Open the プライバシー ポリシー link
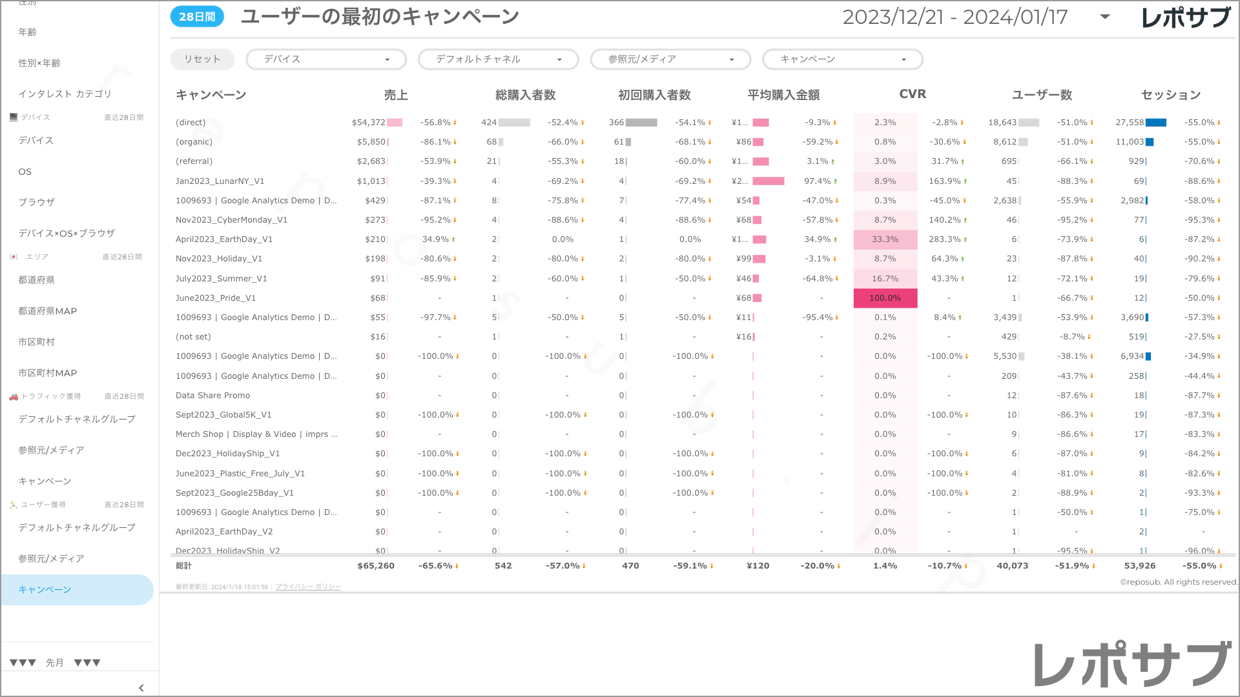The width and height of the screenshot is (1240, 697). 308,587
